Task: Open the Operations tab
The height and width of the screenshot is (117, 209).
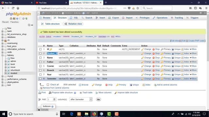Action: click(x=160, y=18)
